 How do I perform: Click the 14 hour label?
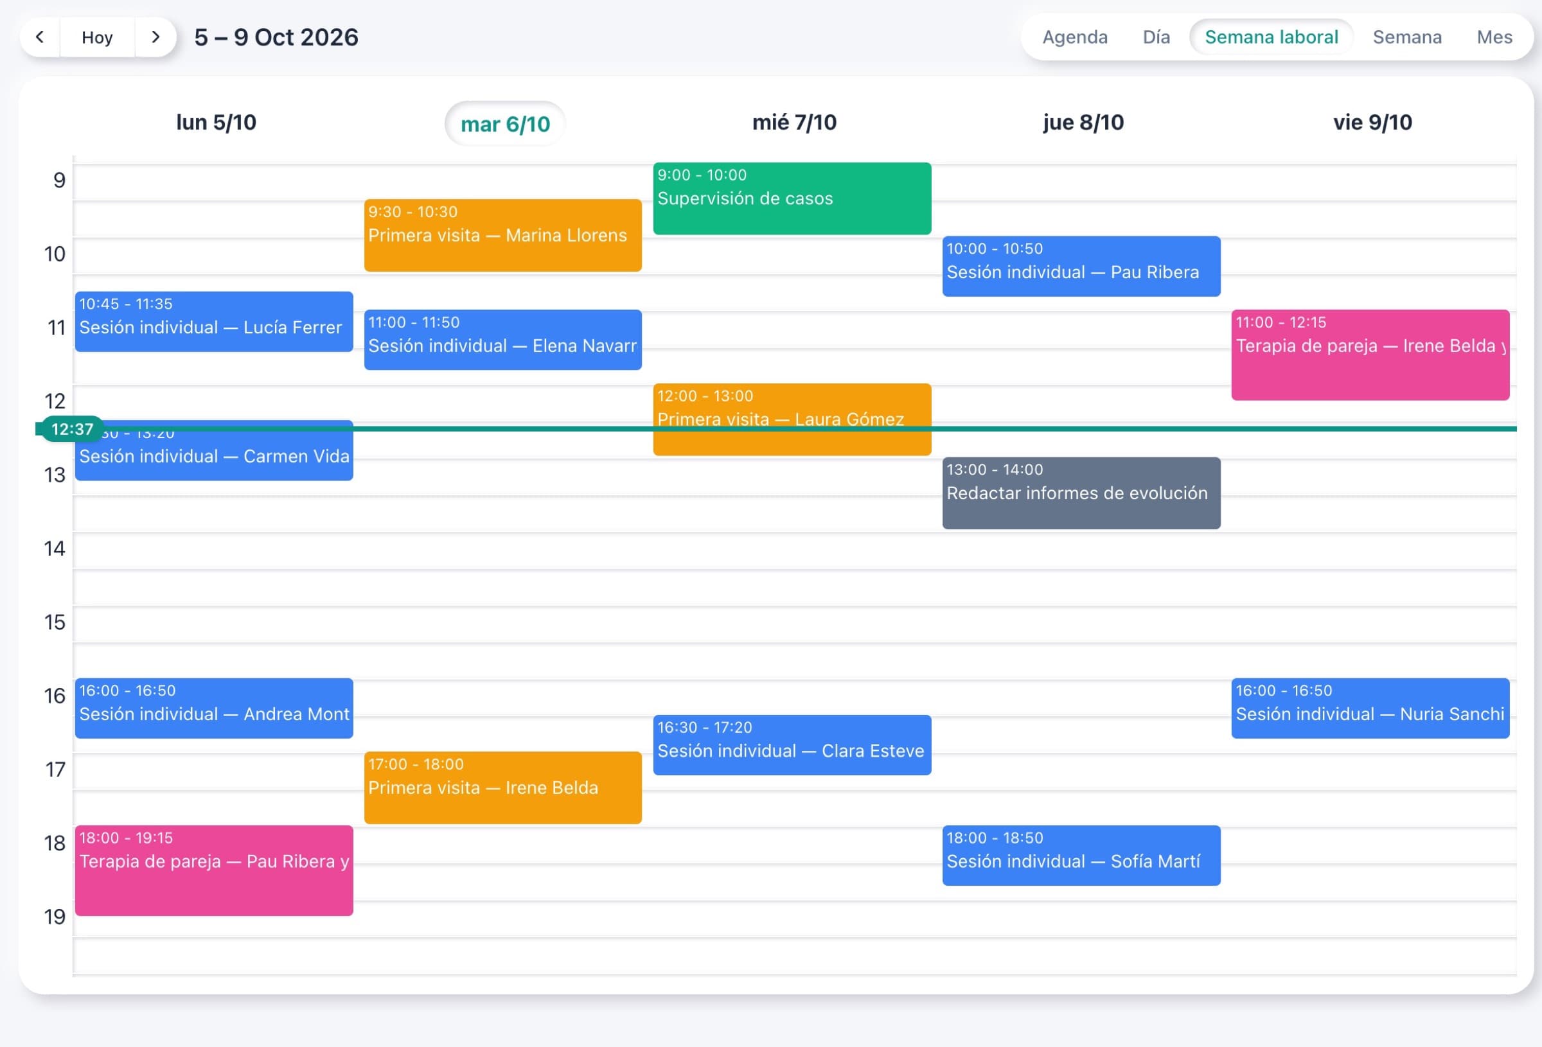pyautogui.click(x=55, y=548)
